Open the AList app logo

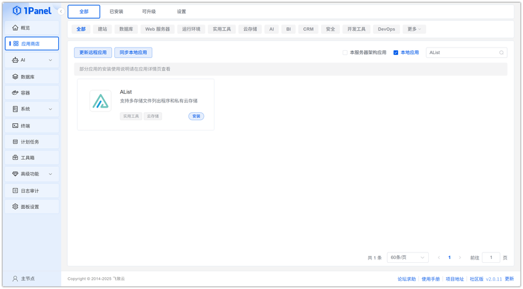point(101,101)
